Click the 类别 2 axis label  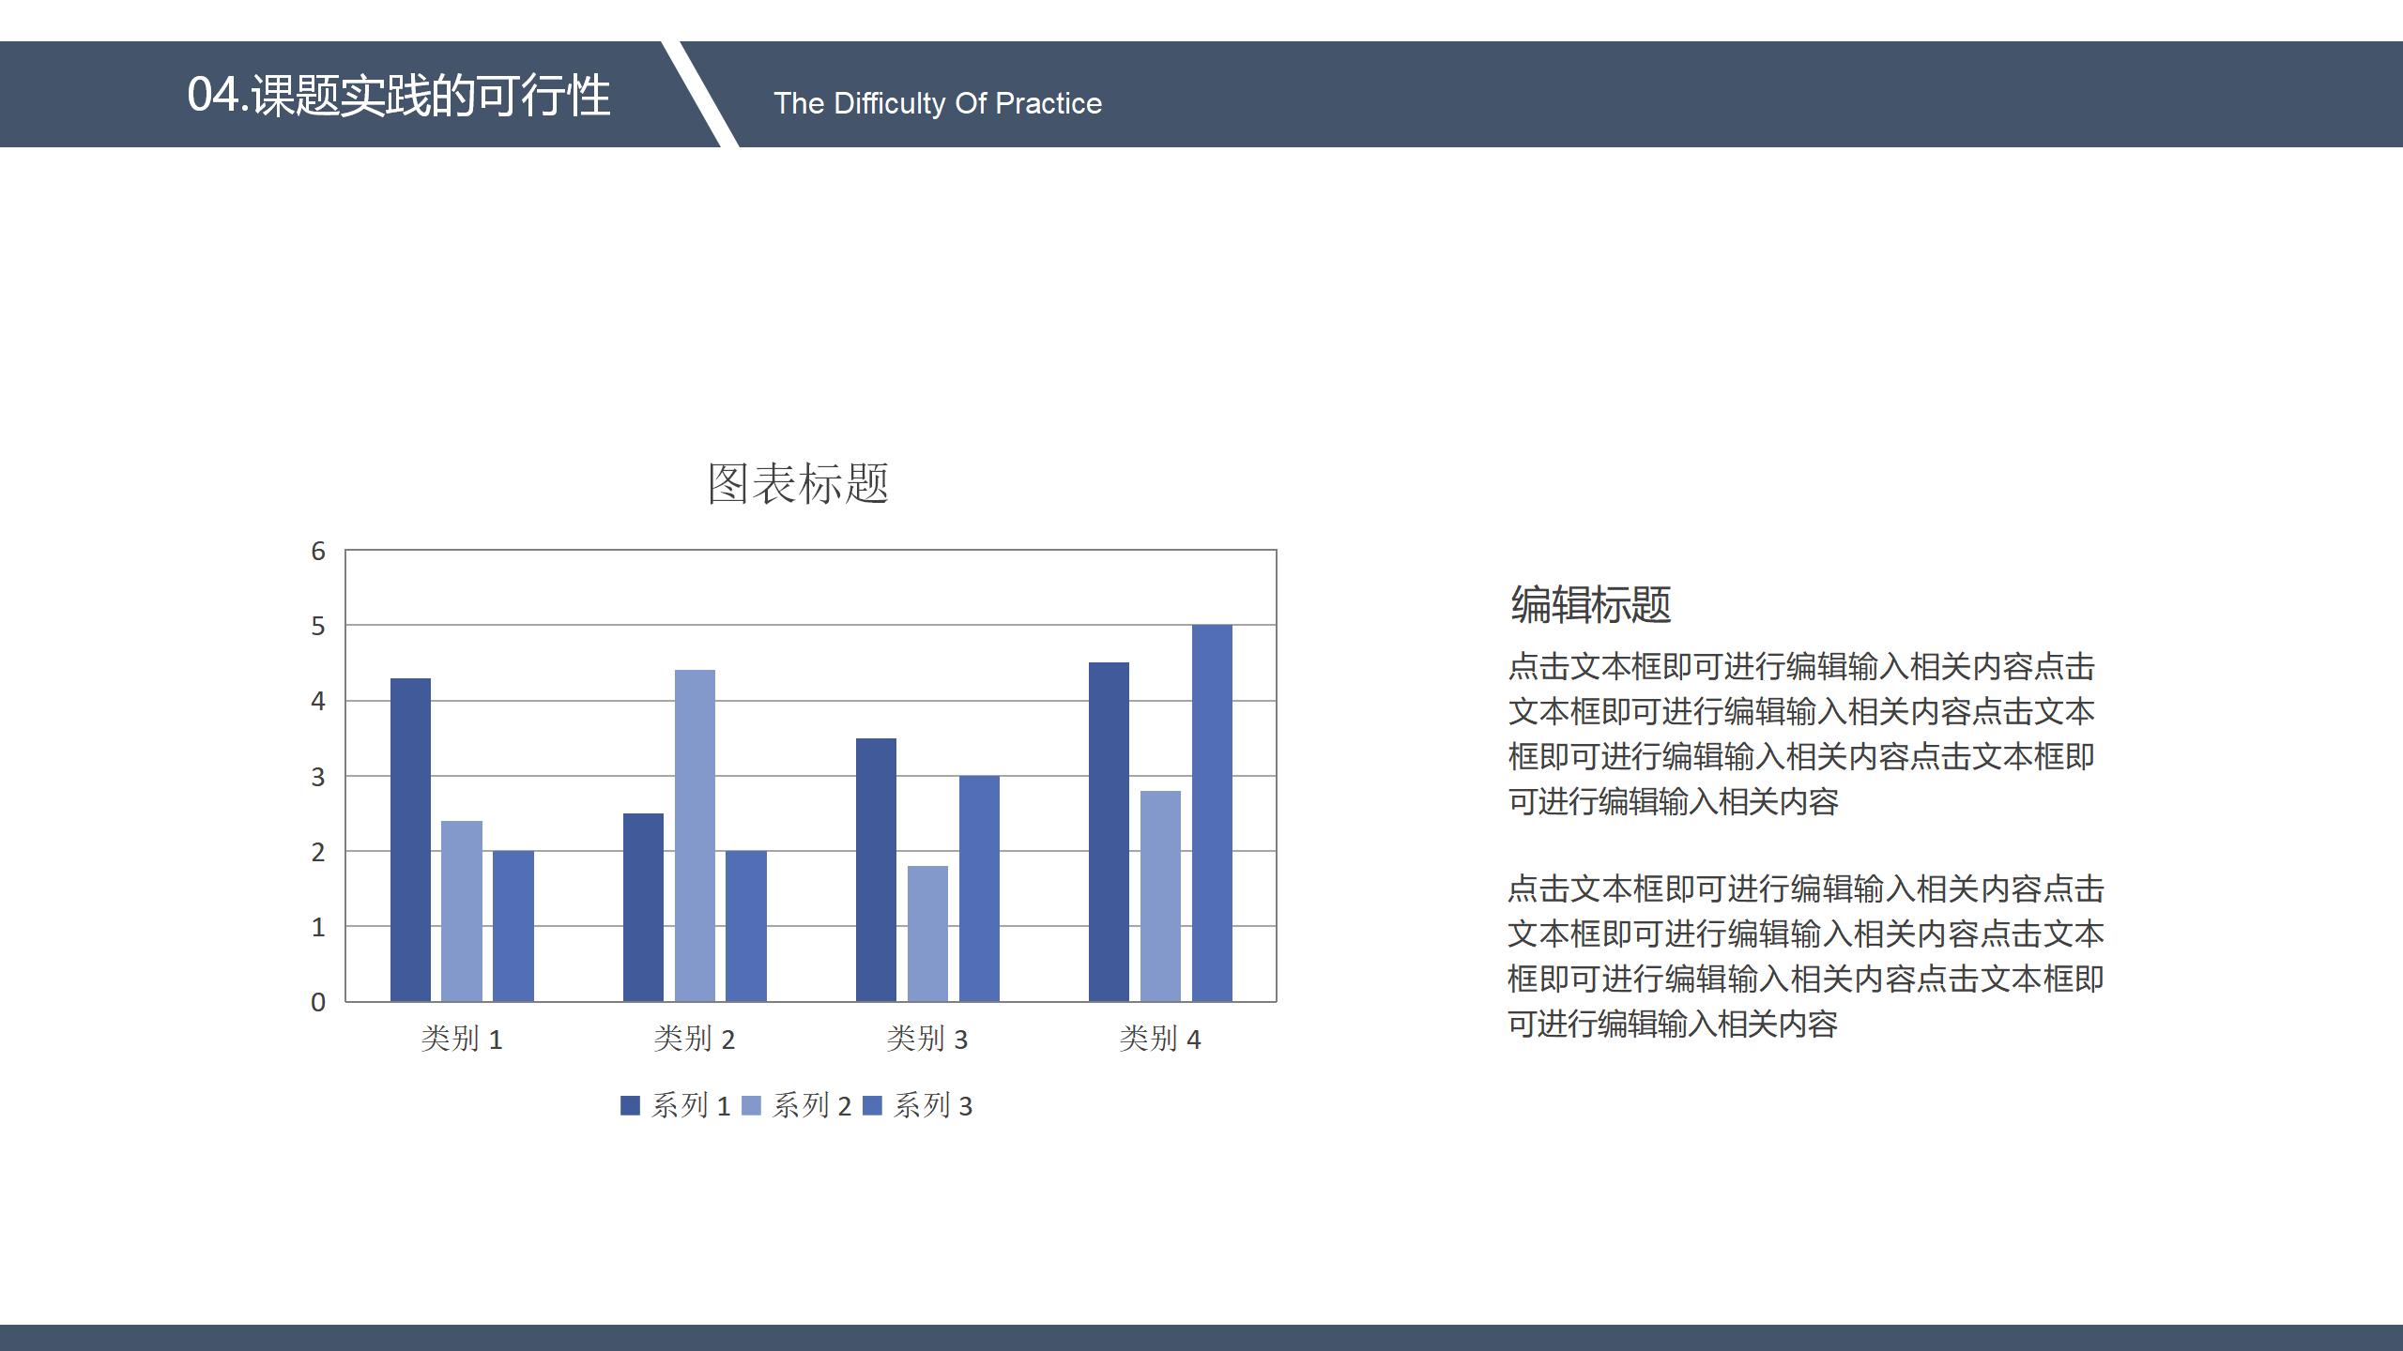[x=695, y=1039]
